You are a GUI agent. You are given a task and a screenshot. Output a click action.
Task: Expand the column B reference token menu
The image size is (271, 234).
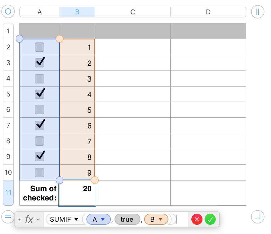pos(160,220)
